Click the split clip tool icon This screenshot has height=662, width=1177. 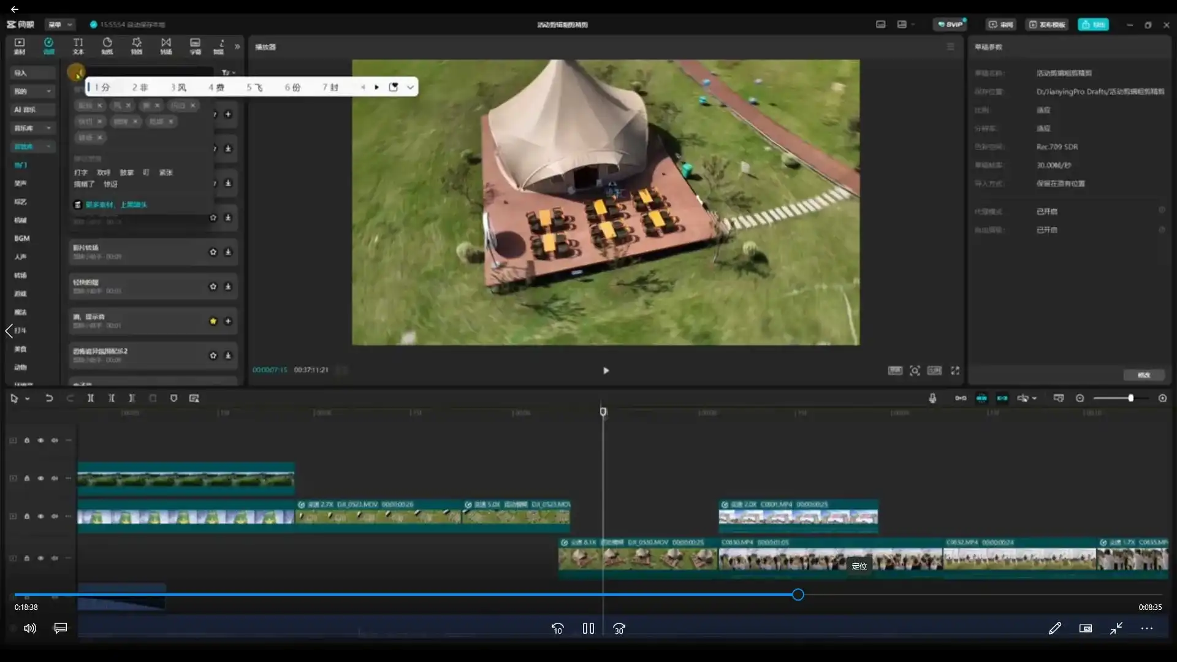pyautogui.click(x=91, y=398)
